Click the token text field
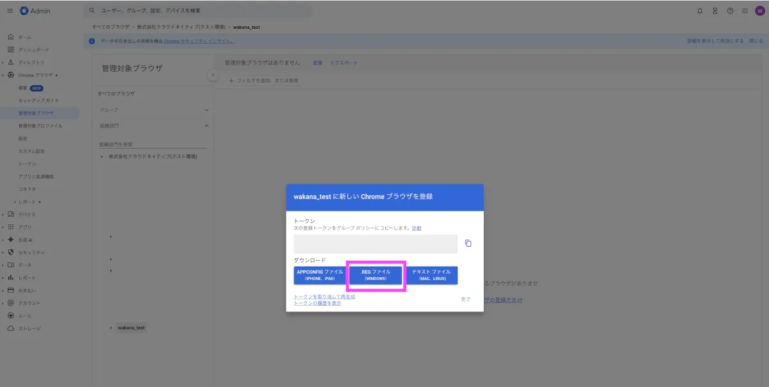Image resolution: width=769 pixels, height=387 pixels. pyautogui.click(x=375, y=244)
